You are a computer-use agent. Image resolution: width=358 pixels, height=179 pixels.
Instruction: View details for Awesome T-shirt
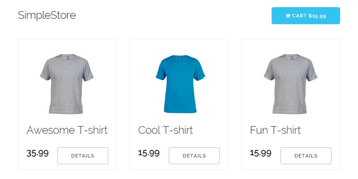pos(83,156)
